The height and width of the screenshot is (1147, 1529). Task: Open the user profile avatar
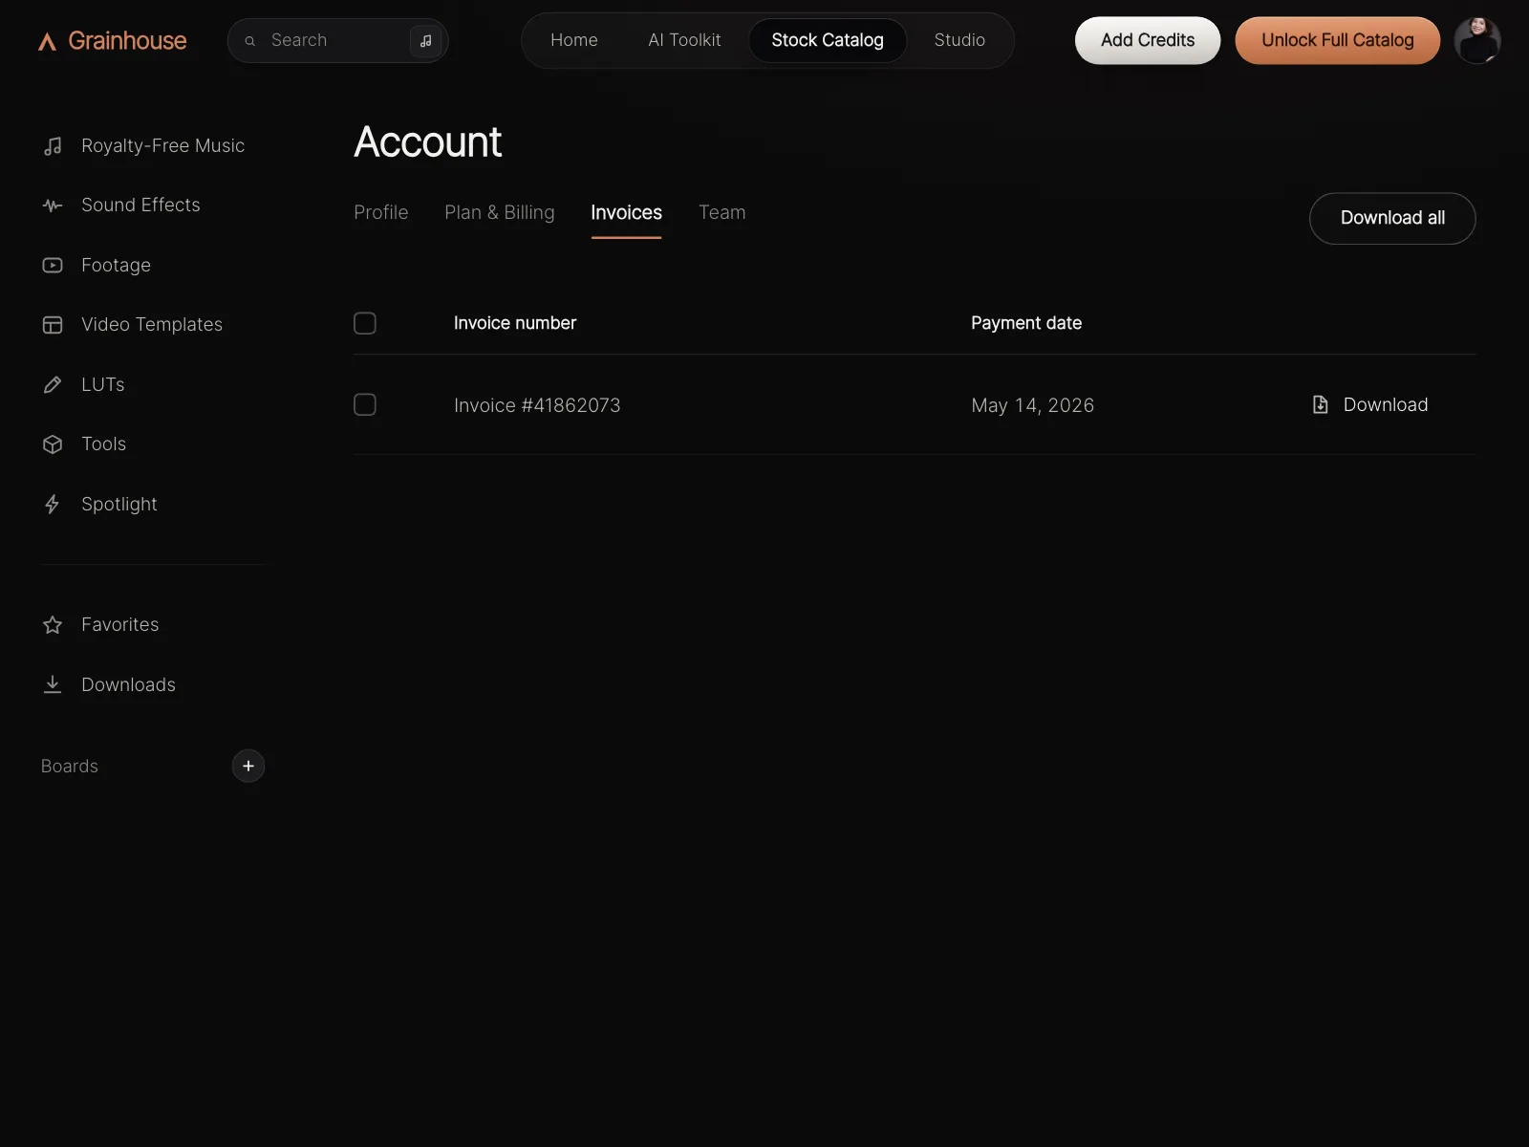pos(1477,40)
